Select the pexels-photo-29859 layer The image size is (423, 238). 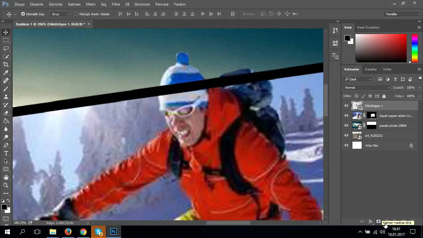(393, 126)
